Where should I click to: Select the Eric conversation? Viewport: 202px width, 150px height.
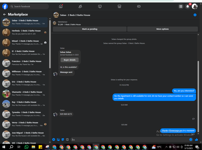[x=25, y=83]
